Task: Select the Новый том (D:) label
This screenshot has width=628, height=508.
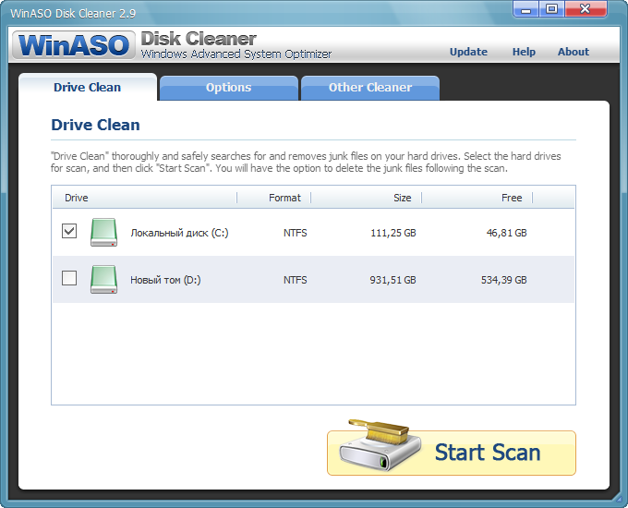Action: point(165,280)
